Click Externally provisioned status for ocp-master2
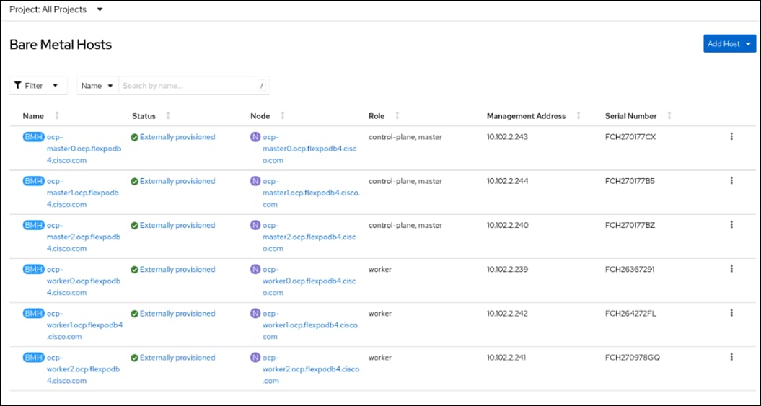 (177, 225)
